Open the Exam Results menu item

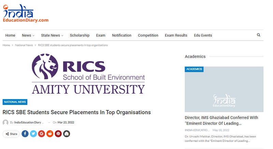[x=176, y=36]
